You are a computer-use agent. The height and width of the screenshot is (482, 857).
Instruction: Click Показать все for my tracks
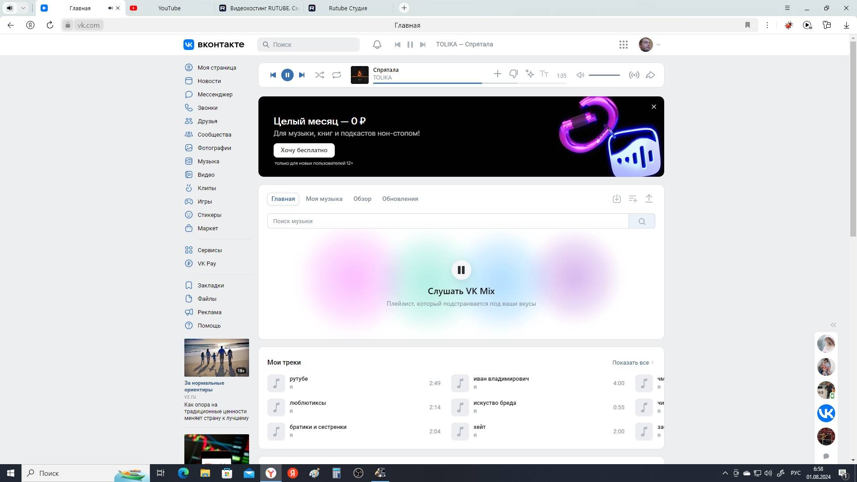click(633, 362)
